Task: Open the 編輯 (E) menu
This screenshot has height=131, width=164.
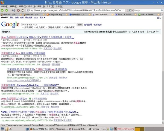Action: click(x=14, y=6)
